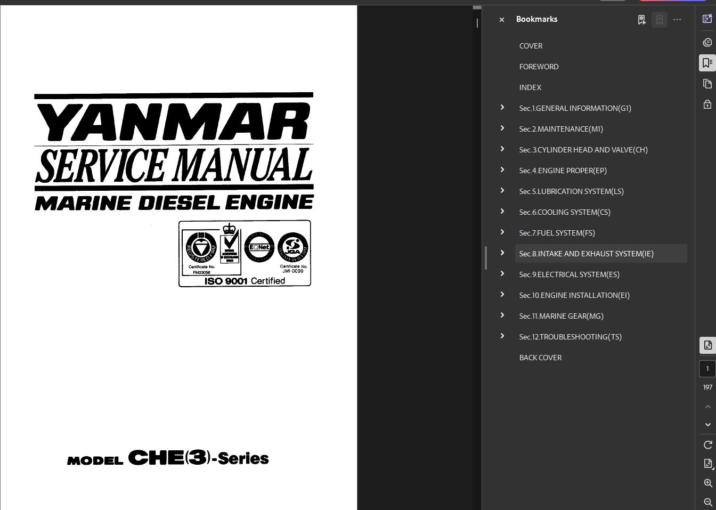
Task: Jump to the BACK COVER bookmark
Action: click(x=541, y=358)
